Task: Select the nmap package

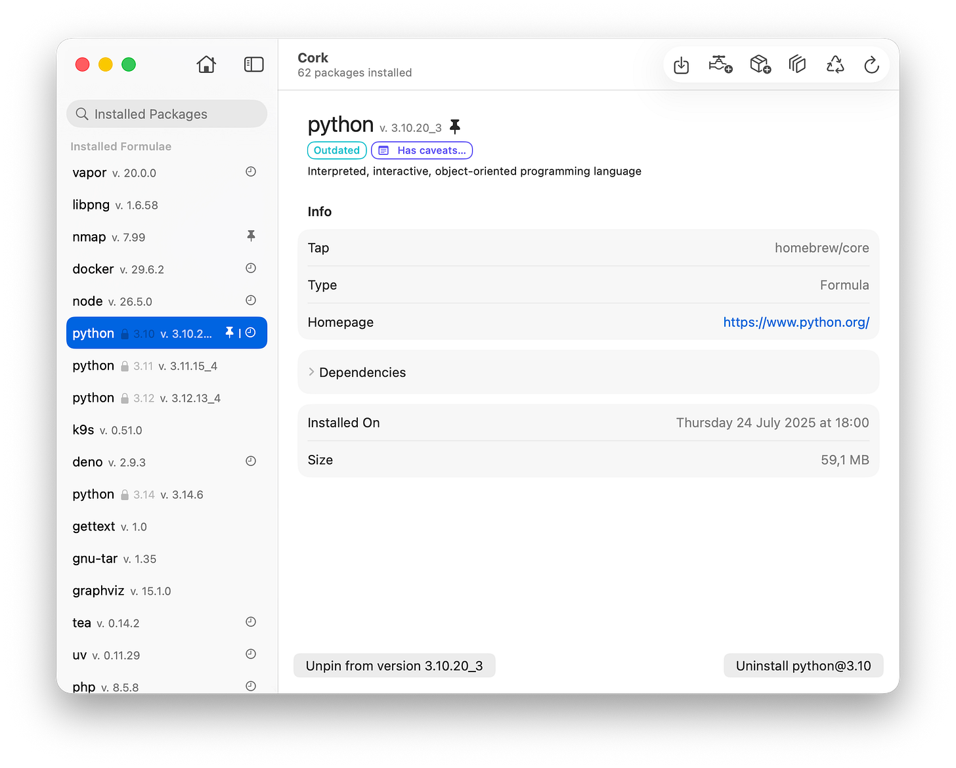Action: (x=167, y=237)
